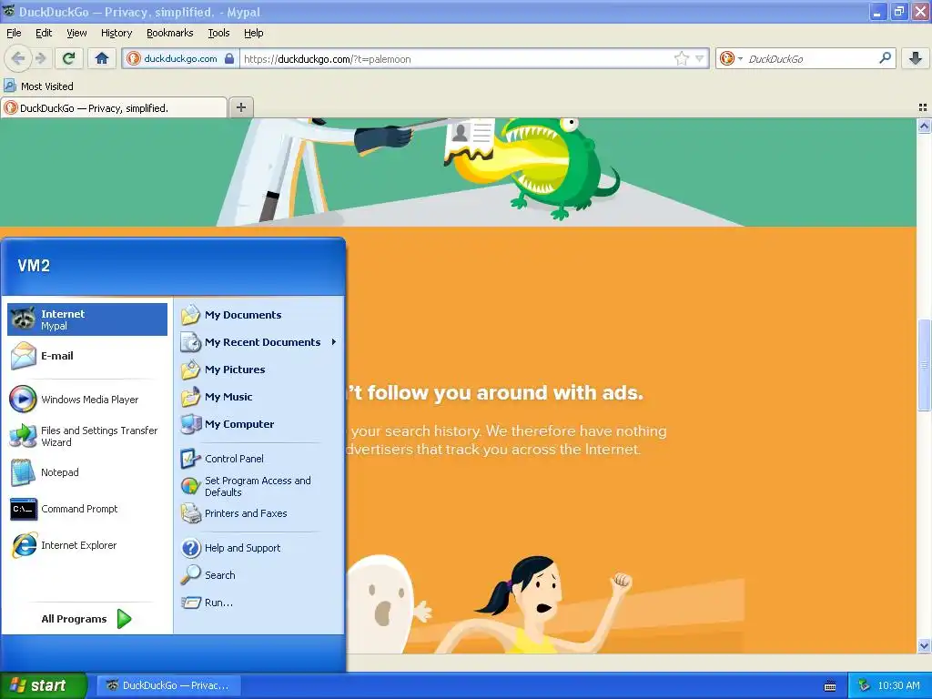
Task: Select the DuckDuckGo browser tab
Action: (x=114, y=107)
